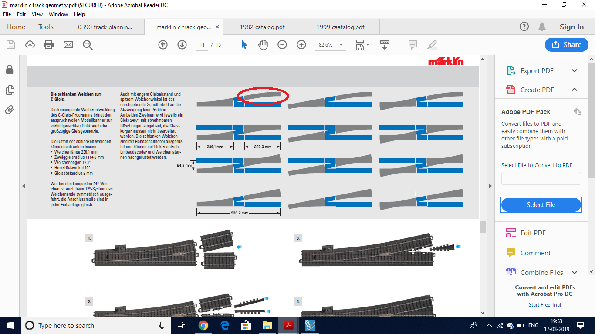The width and height of the screenshot is (595, 334).
Task: Switch to the 1982 catalog.pdf tab
Action: (262, 27)
